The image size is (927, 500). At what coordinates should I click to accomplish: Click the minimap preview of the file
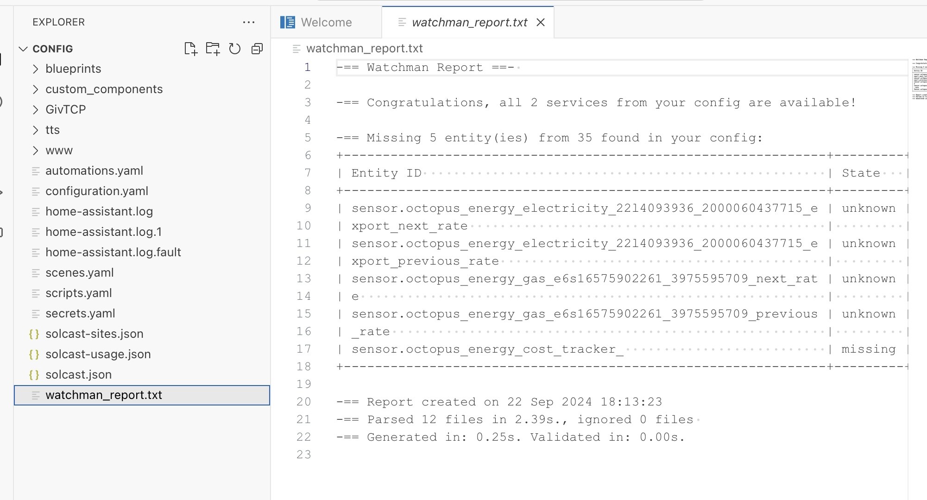click(919, 79)
